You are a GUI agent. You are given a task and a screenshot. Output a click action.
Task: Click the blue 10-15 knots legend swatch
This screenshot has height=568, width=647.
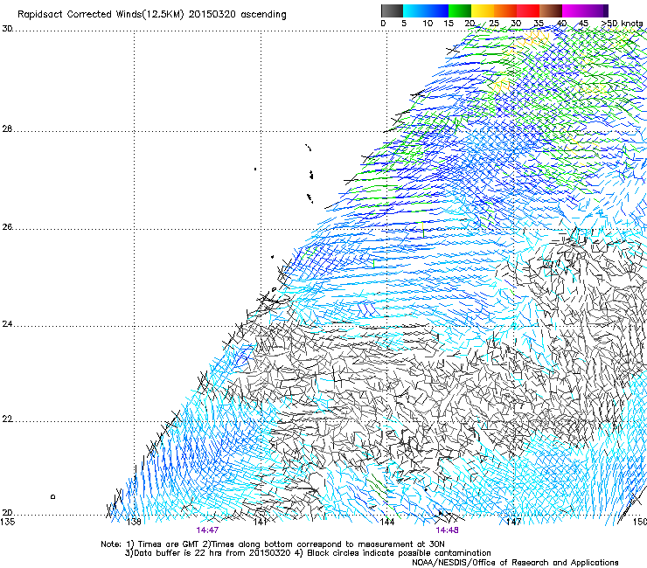(x=437, y=10)
